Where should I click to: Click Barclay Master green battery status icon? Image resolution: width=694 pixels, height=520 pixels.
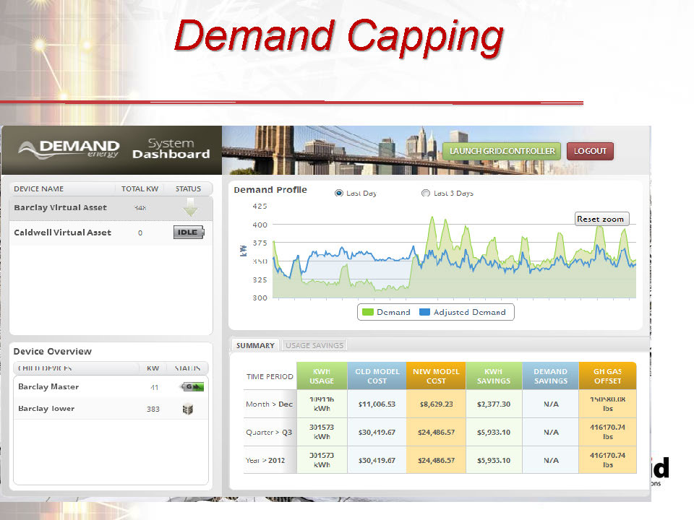tap(192, 387)
